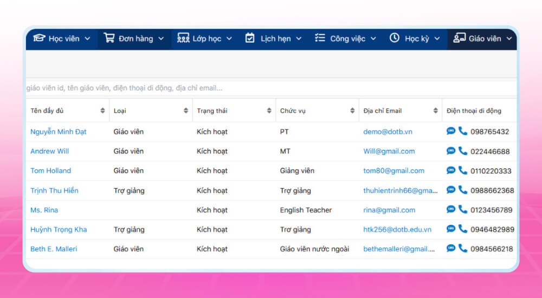Click the SMS icon in Tom Holland's row
The image size is (542, 298).
pos(451,170)
